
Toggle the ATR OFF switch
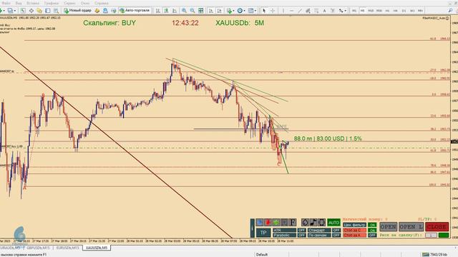302,230
